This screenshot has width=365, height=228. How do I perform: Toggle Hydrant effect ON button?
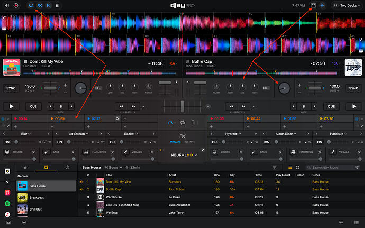click(214, 142)
